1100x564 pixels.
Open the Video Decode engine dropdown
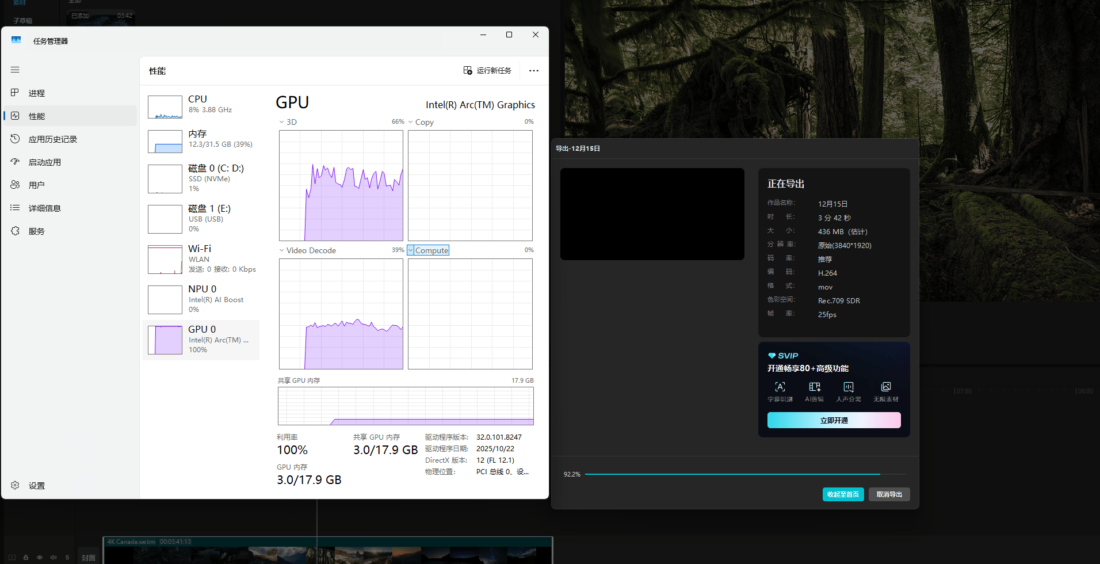[282, 250]
